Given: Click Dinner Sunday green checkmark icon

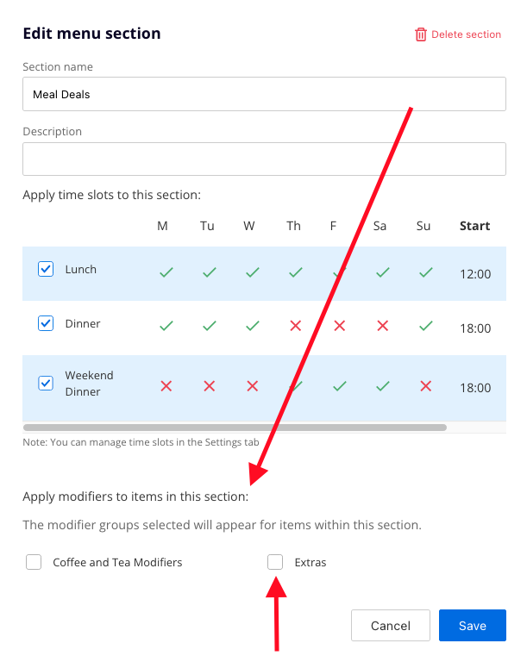Looking at the screenshot, I should click(x=425, y=326).
